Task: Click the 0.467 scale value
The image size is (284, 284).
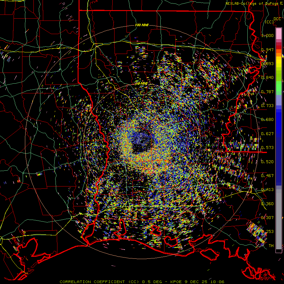Action: pos(267,176)
